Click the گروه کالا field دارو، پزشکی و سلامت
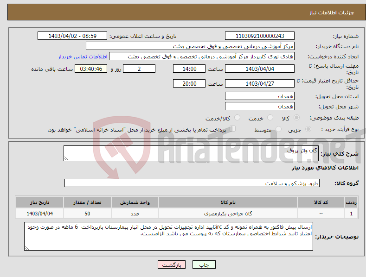Viewport: 366px width, 277px height. click(192, 183)
